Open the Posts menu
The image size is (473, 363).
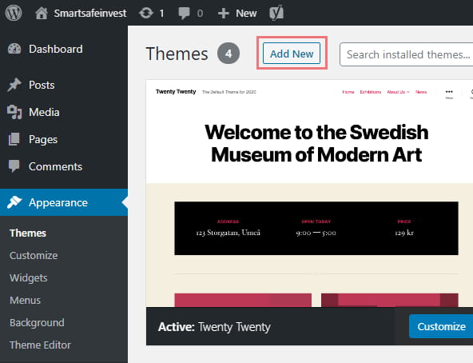(x=42, y=85)
